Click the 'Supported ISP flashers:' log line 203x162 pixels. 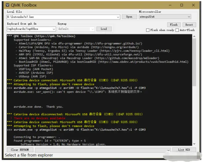[33, 65]
